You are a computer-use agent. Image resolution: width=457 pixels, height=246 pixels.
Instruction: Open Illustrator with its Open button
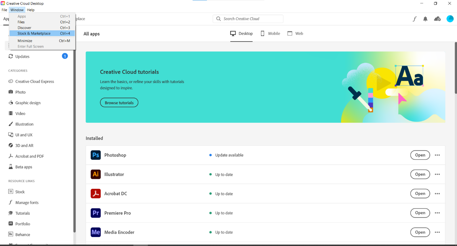(x=420, y=174)
